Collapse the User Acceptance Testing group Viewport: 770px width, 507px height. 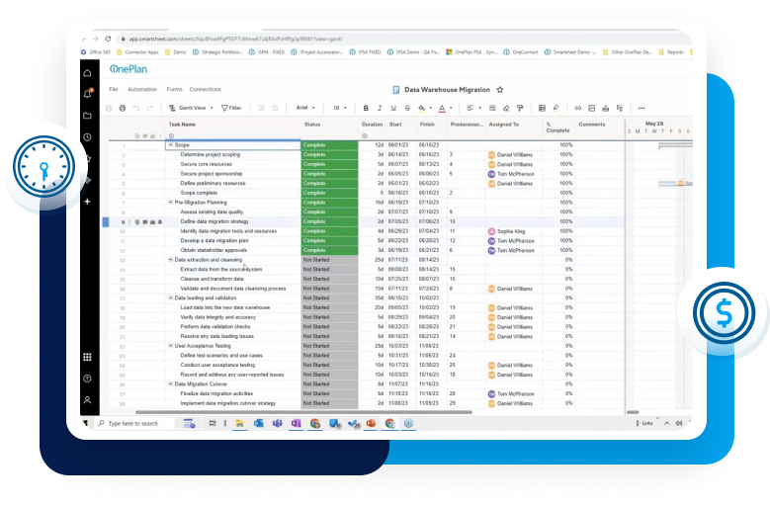(x=170, y=346)
